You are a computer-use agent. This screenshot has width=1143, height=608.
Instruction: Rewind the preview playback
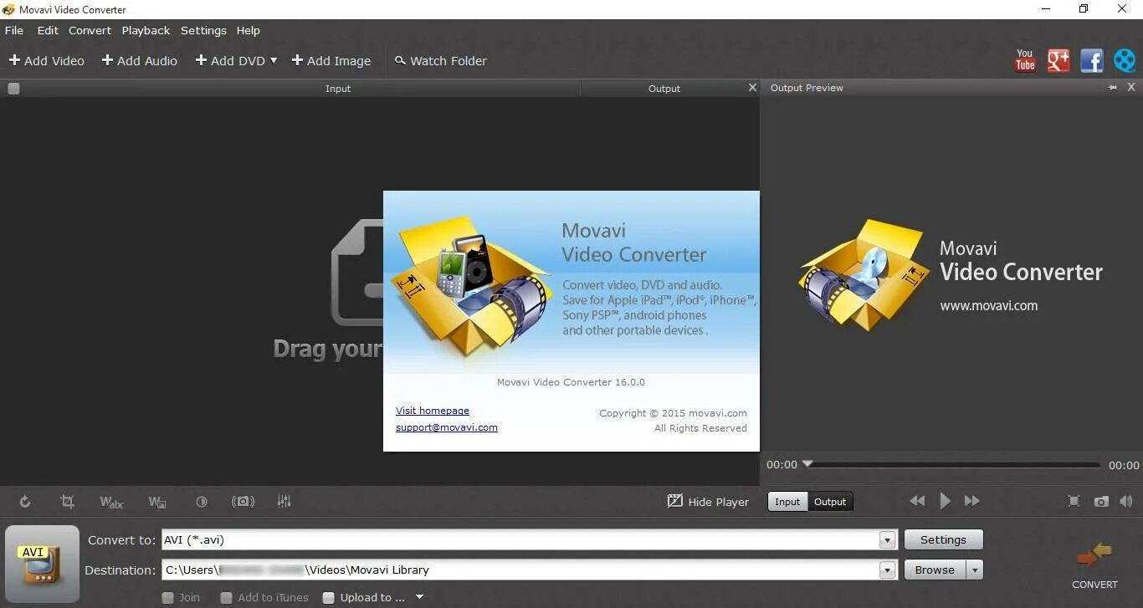click(917, 501)
